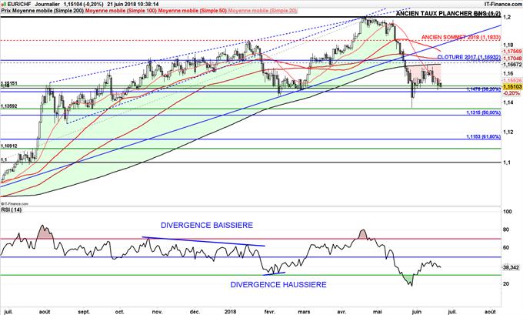The width and height of the screenshot is (523, 315).
Task: Click the 1,12 price axis tick
Action: 508,132
